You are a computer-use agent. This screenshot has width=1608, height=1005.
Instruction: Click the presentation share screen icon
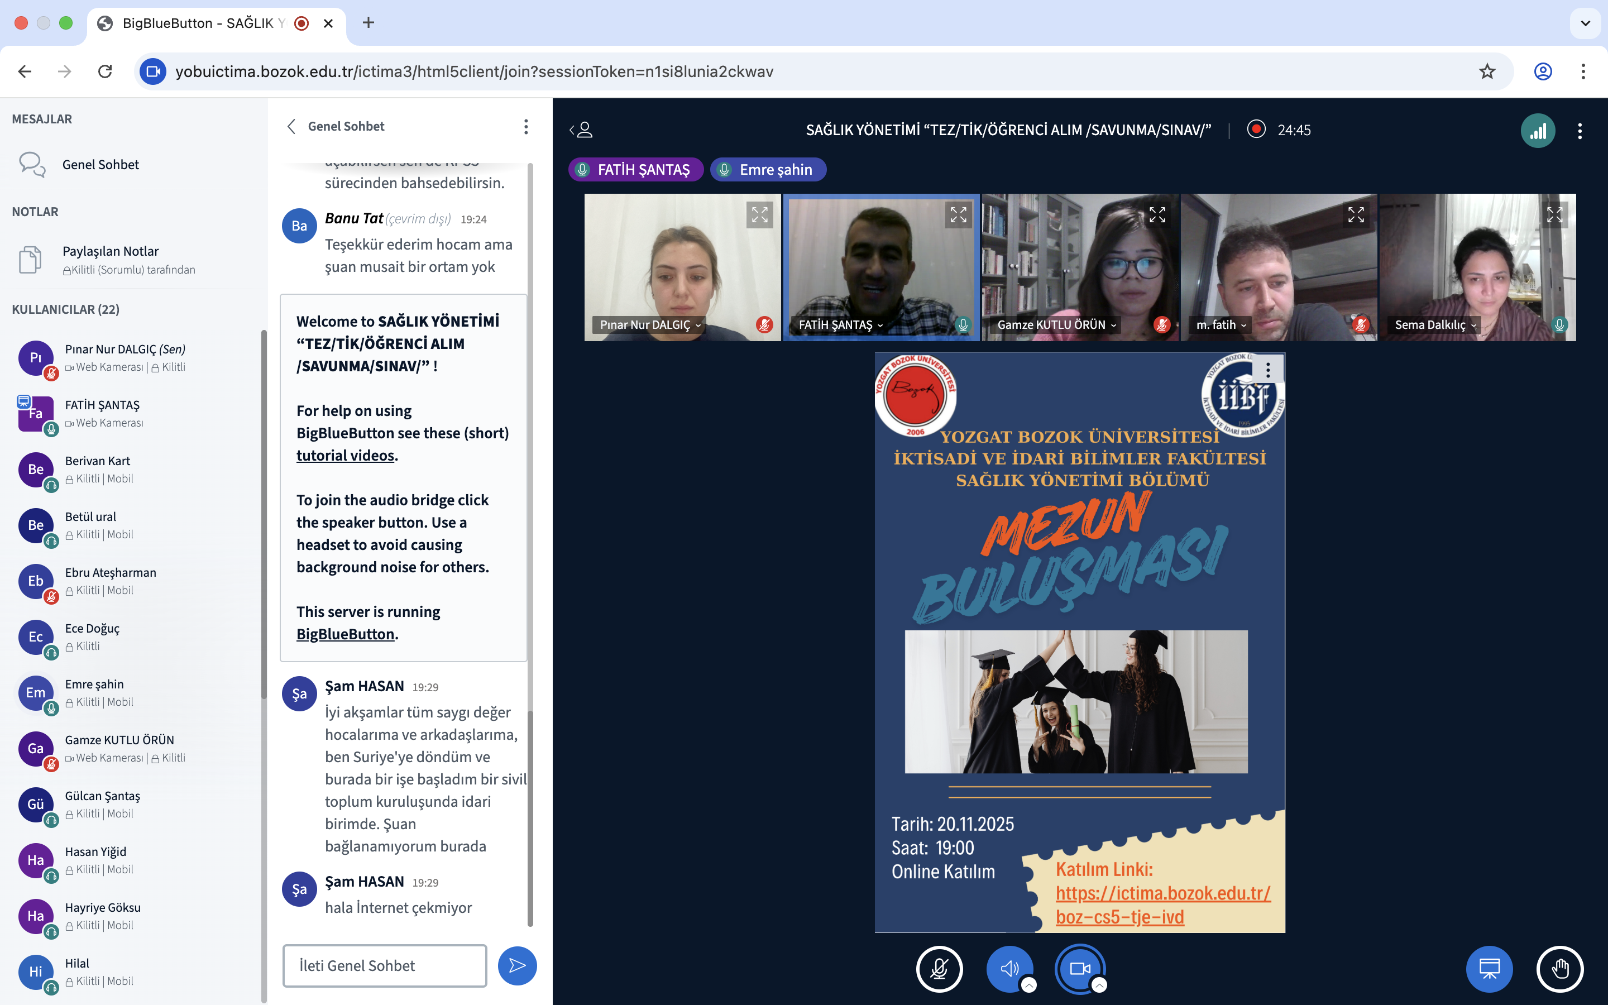point(1489,969)
